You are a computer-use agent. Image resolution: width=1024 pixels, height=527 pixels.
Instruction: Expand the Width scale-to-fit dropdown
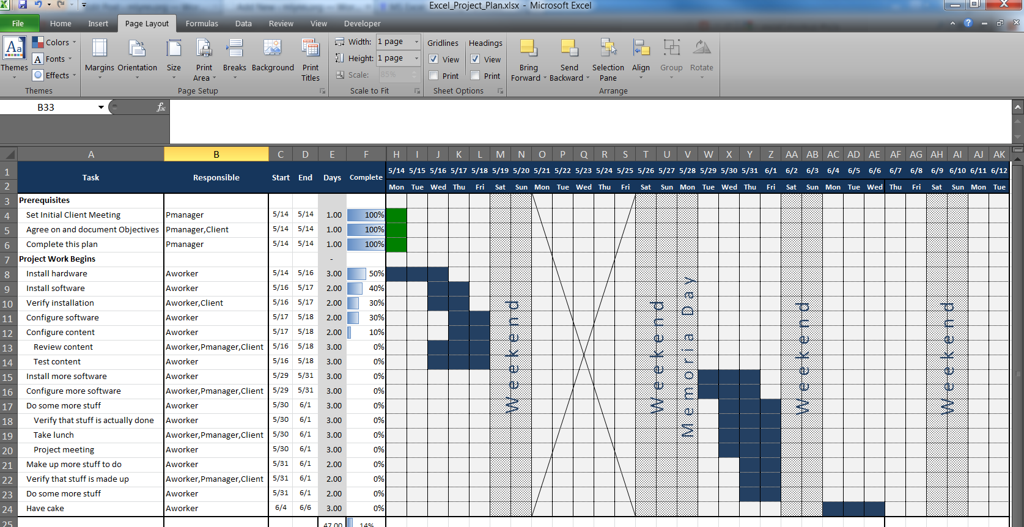tap(417, 42)
